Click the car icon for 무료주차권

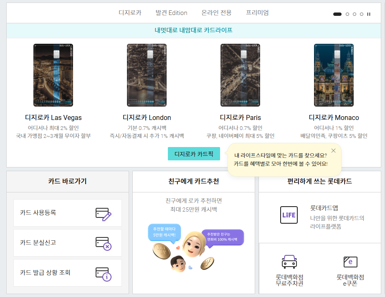coord(289,262)
